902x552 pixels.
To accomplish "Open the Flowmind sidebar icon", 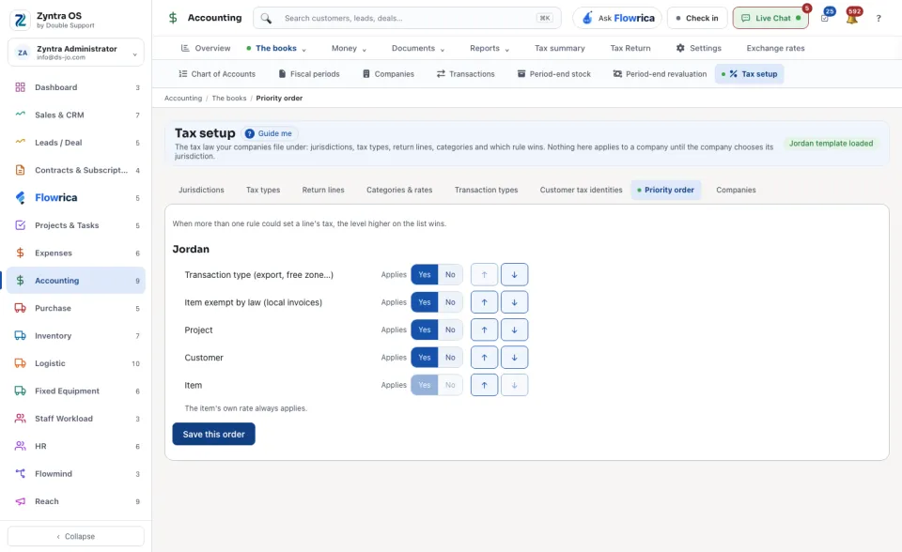I will point(20,474).
